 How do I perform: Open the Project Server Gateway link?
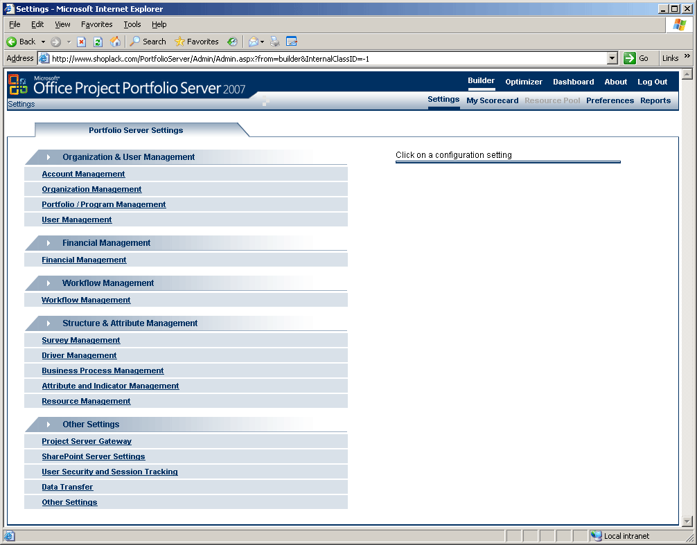click(87, 442)
